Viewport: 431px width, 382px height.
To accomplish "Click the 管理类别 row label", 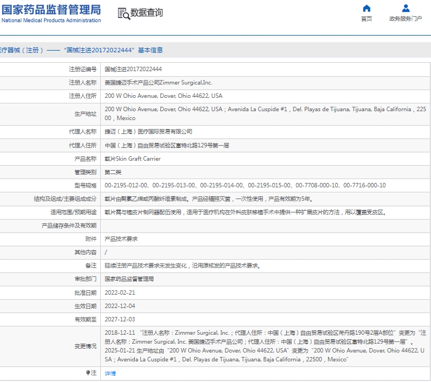I will [86, 172].
